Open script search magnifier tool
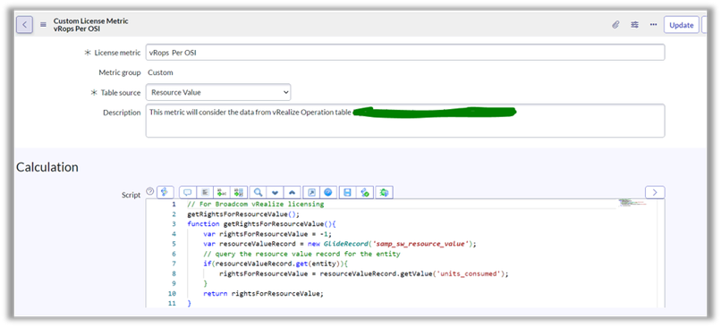The height and width of the screenshot is (327, 721). [259, 192]
